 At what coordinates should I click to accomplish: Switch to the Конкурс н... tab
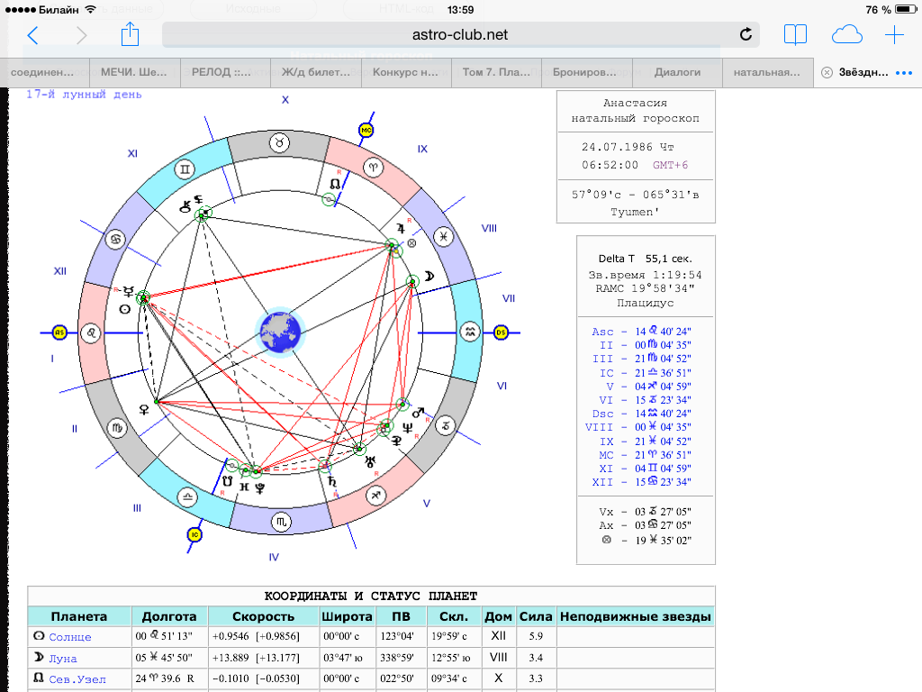point(405,72)
